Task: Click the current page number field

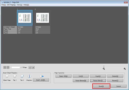Action: 16,67
